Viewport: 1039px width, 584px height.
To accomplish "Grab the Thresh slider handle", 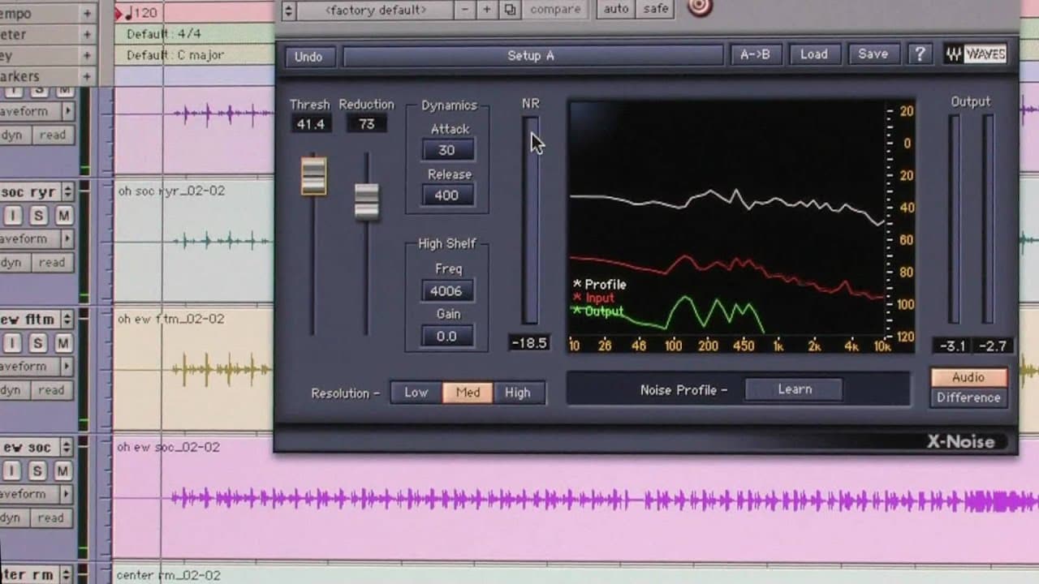I will (x=313, y=175).
